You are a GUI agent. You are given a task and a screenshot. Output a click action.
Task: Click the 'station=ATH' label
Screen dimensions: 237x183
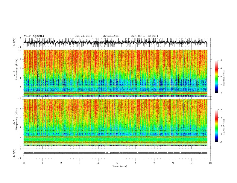pyautogui.click(x=111, y=36)
